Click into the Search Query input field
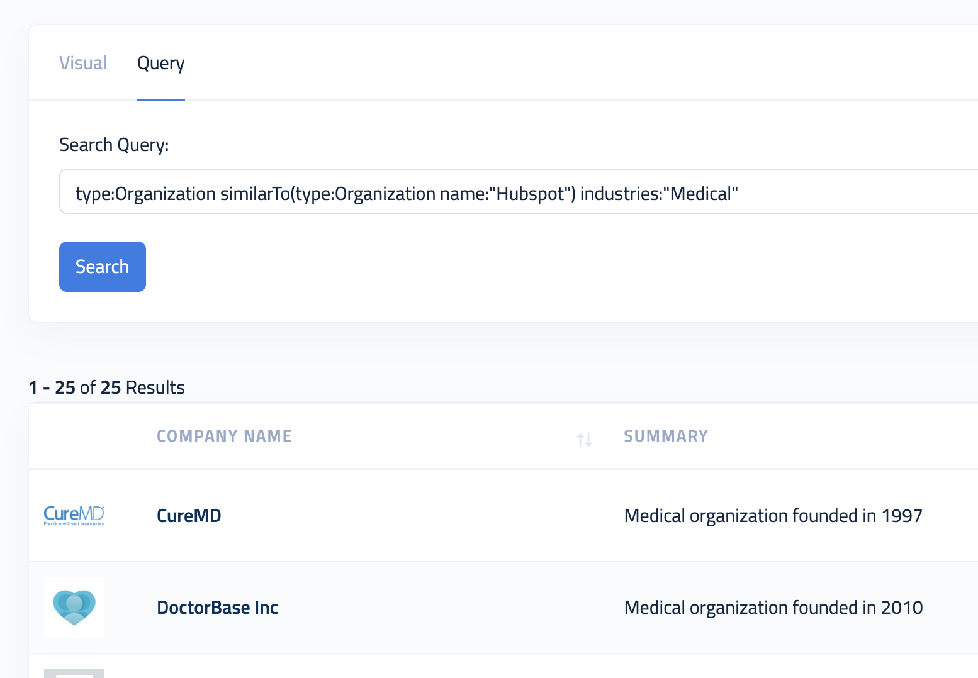Viewport: 978px width, 678px height. coord(519,191)
